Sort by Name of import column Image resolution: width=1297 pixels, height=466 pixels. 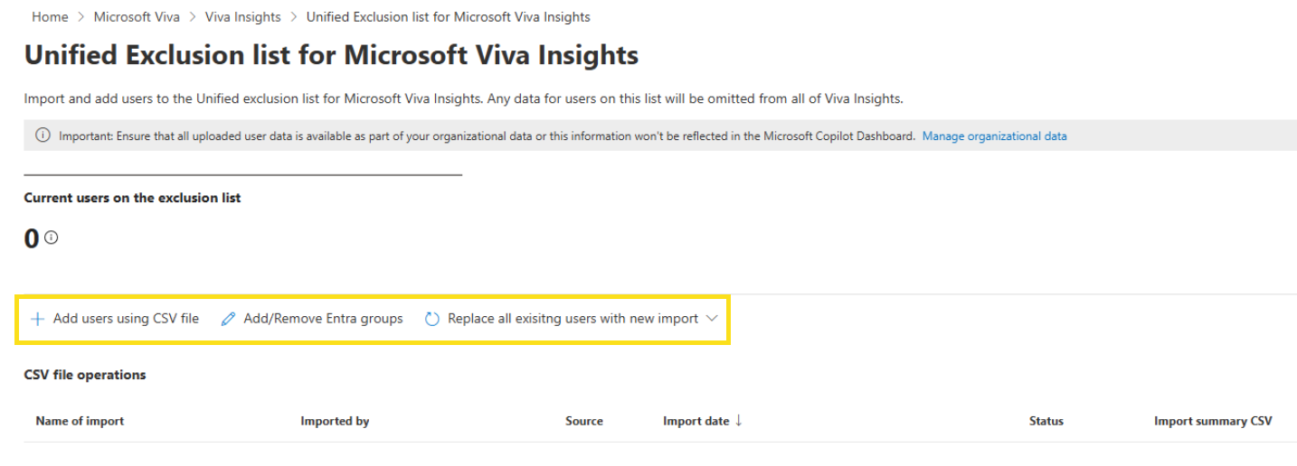coord(80,421)
